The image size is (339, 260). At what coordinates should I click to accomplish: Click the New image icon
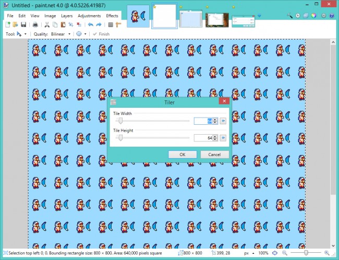pos(8,24)
